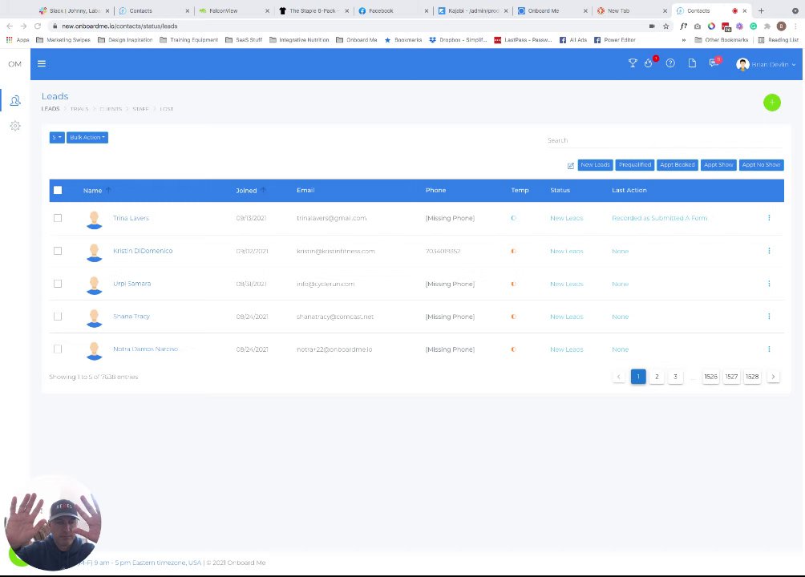Open a new browser tab
Viewport: 805px width, 577px height.
pyautogui.click(x=762, y=10)
